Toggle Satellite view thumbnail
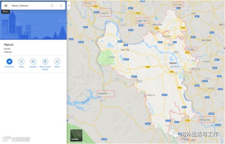This screenshot has width=225, height=144. point(76,135)
